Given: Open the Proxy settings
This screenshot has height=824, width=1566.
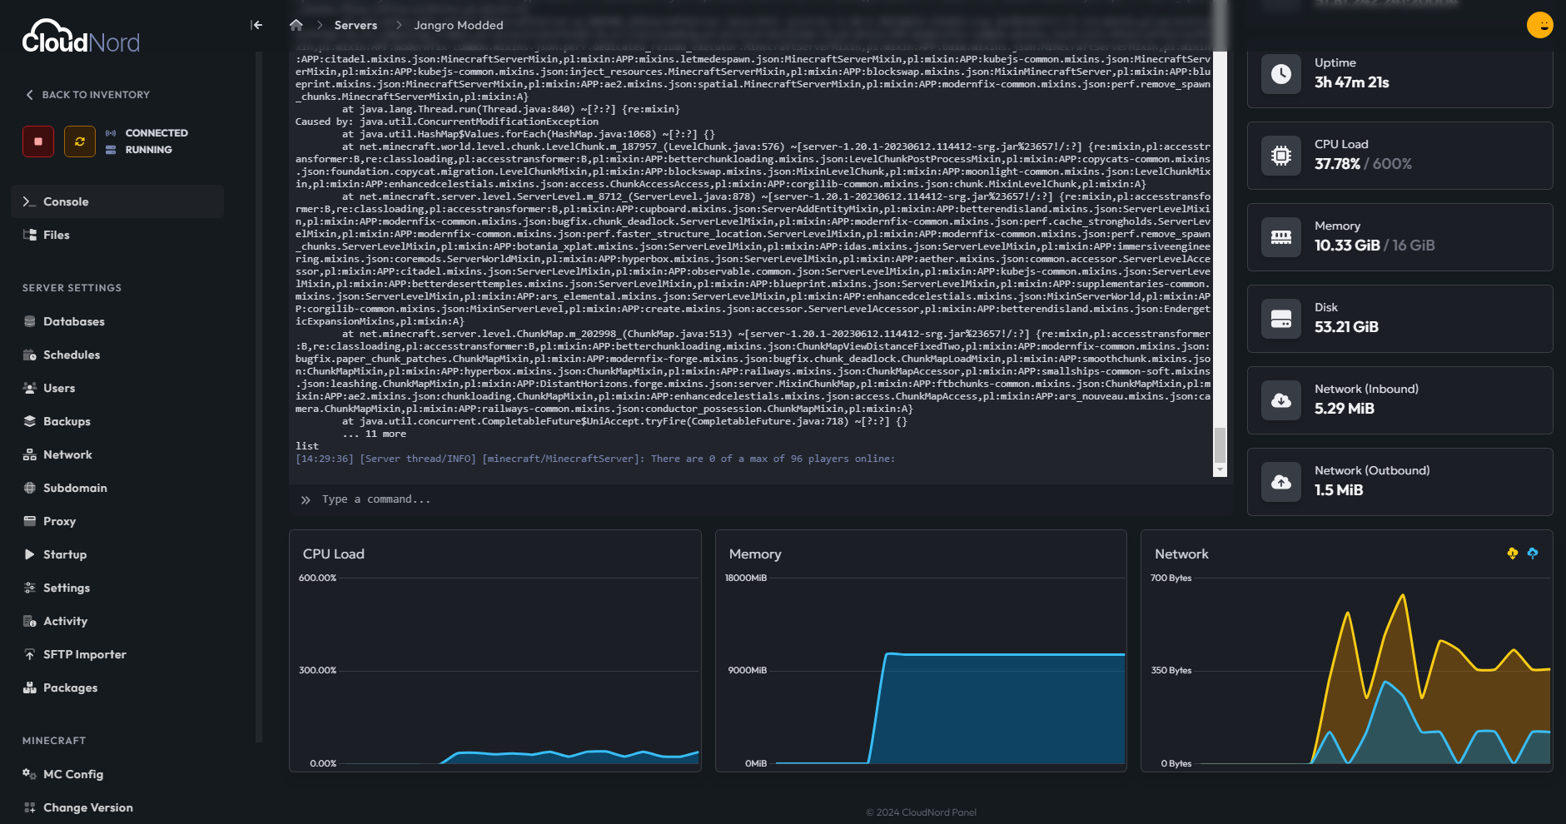Looking at the screenshot, I should (x=60, y=521).
